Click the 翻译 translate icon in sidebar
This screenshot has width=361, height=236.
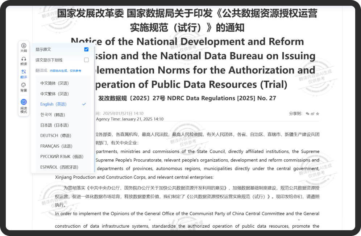[24, 74]
